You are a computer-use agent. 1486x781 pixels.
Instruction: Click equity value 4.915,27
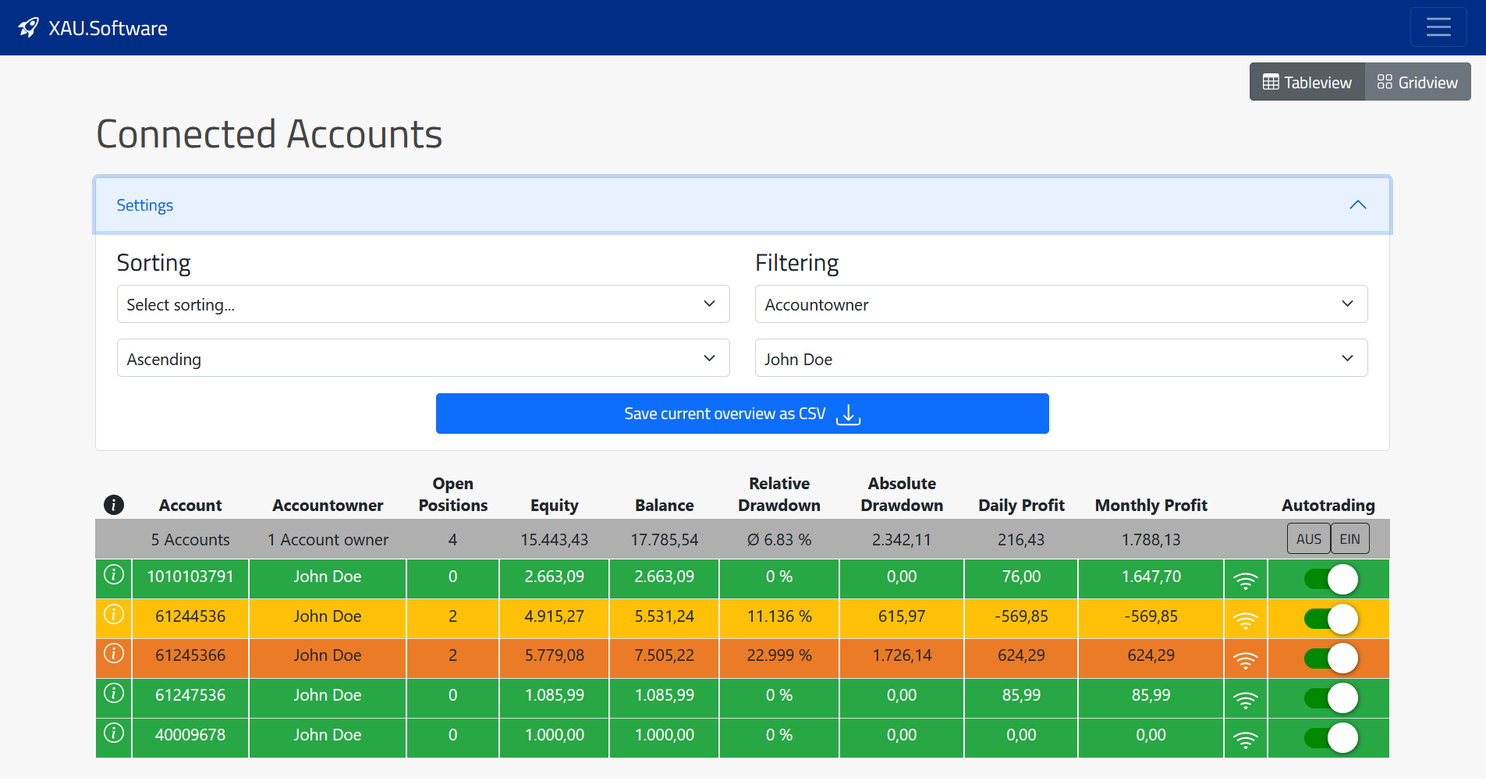[x=554, y=616]
